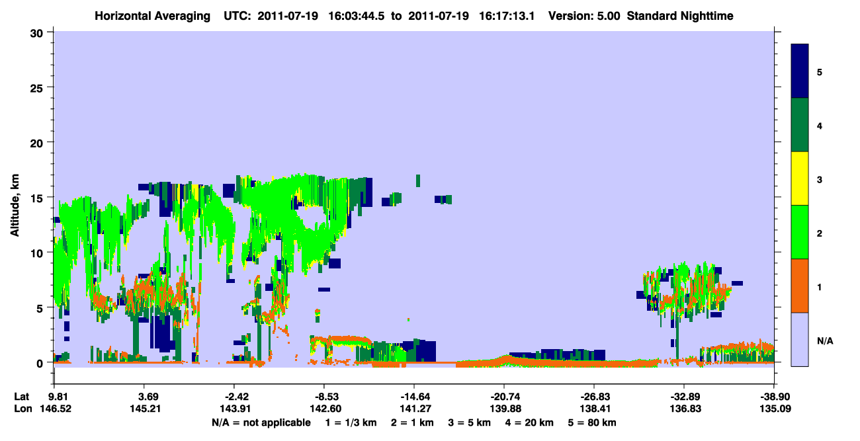Click the yellow legend color 3
860x441 pixels.
pos(800,179)
